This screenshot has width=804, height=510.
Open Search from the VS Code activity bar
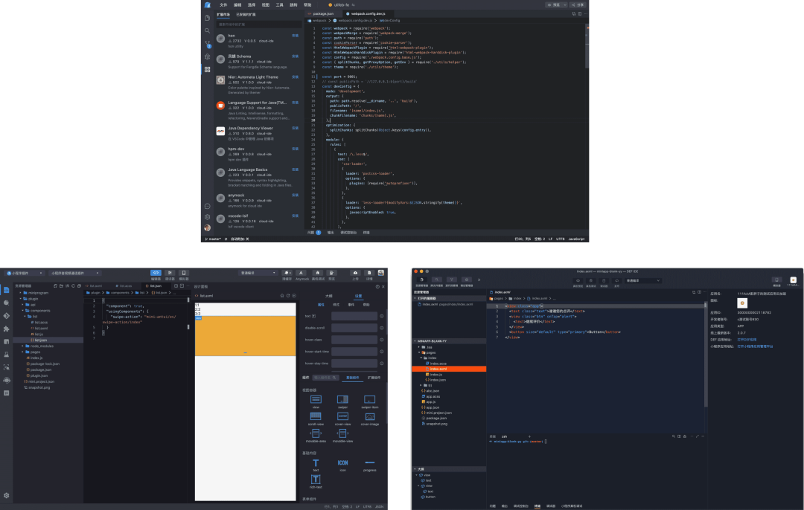208,30
